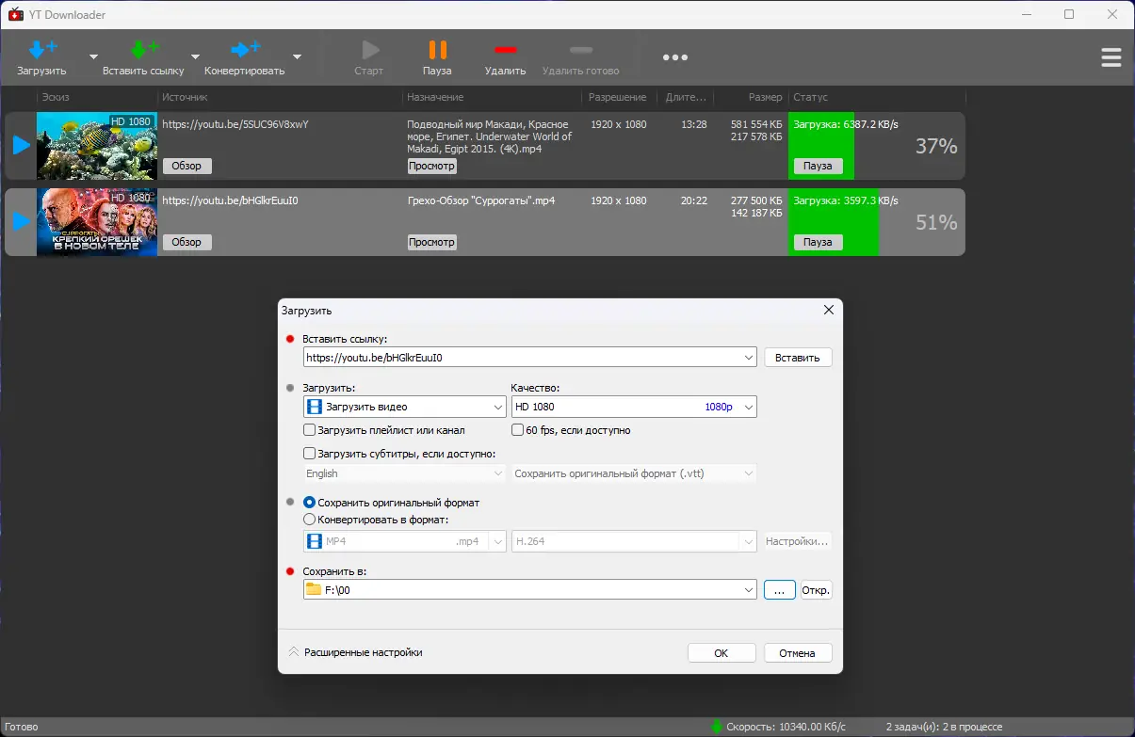This screenshot has height=737, width=1135.
Task: Expand the save folder F:\00 dropdown
Action: tap(749, 590)
